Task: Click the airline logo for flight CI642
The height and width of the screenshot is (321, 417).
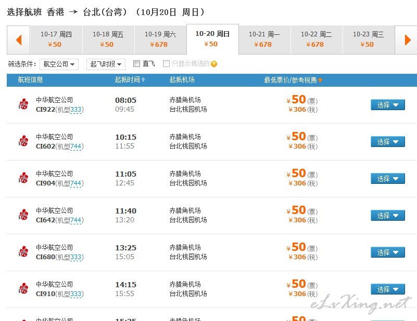Action: [23, 215]
